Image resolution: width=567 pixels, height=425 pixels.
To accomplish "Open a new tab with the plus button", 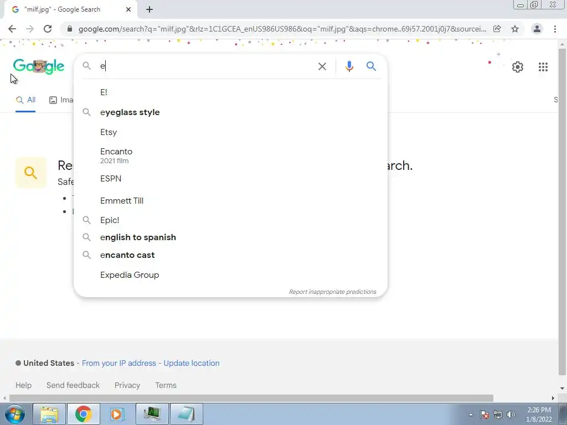I will pos(150,10).
